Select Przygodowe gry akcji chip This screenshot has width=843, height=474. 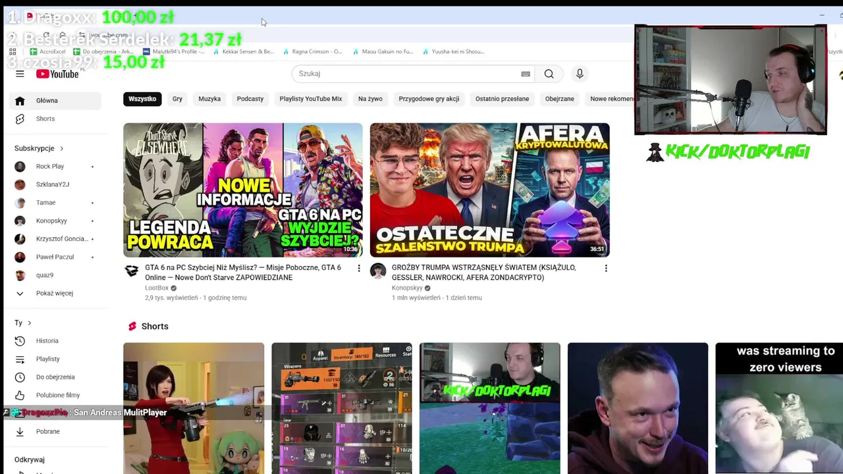tap(429, 99)
